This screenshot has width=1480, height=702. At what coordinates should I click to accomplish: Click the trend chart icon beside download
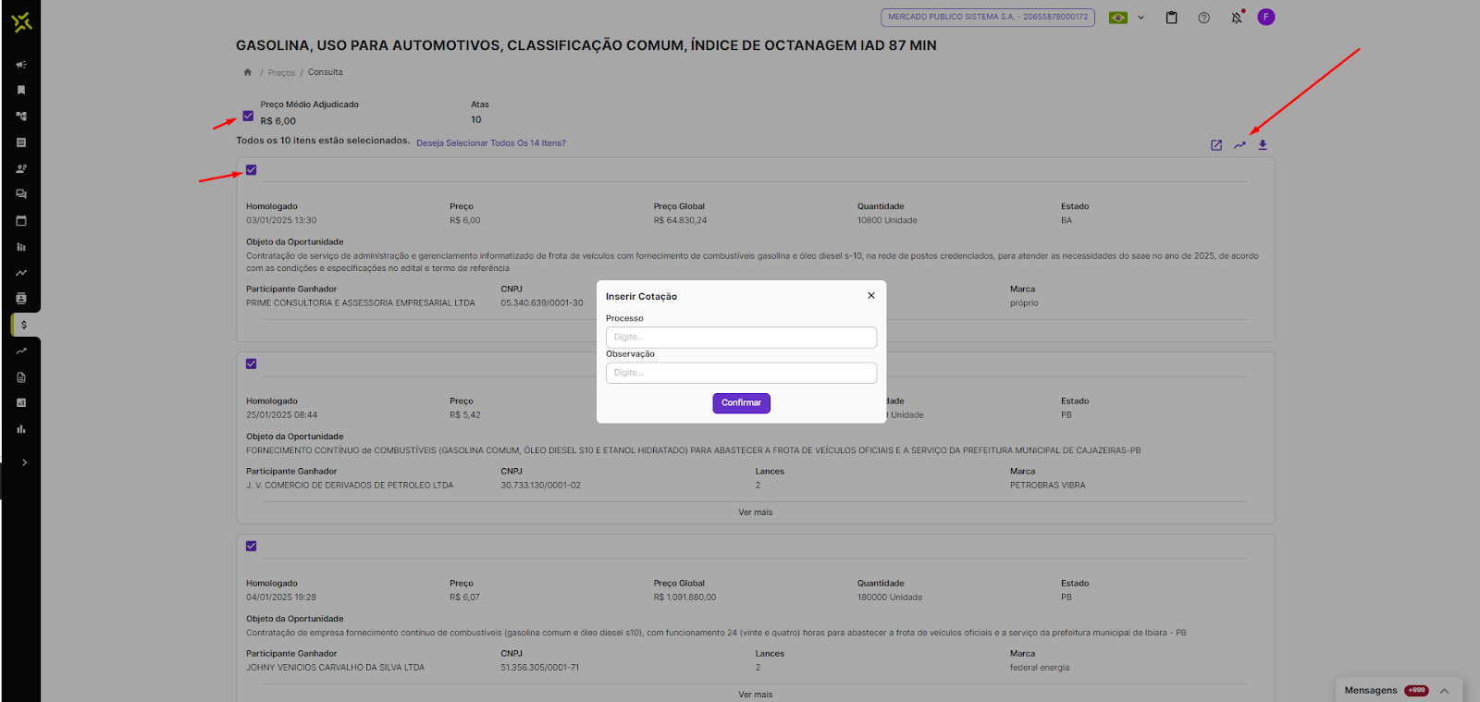pyautogui.click(x=1239, y=145)
